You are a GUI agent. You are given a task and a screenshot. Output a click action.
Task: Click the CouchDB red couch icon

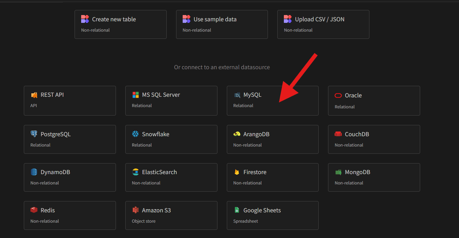pyautogui.click(x=338, y=134)
